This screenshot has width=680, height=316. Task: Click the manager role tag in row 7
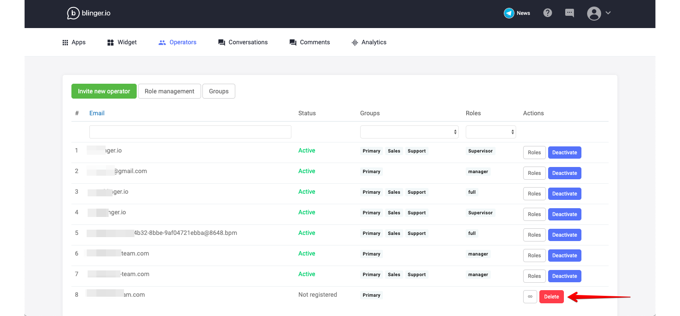(478, 274)
